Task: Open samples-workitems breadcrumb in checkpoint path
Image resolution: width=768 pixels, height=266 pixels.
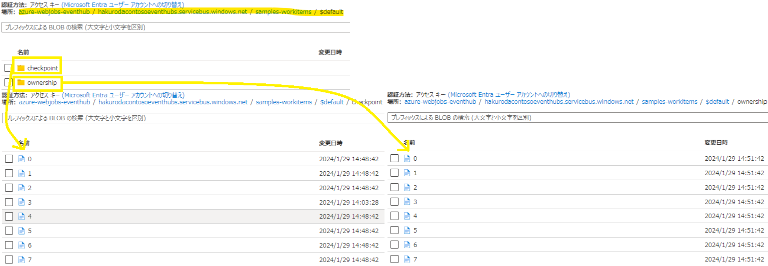Action: click(284, 102)
